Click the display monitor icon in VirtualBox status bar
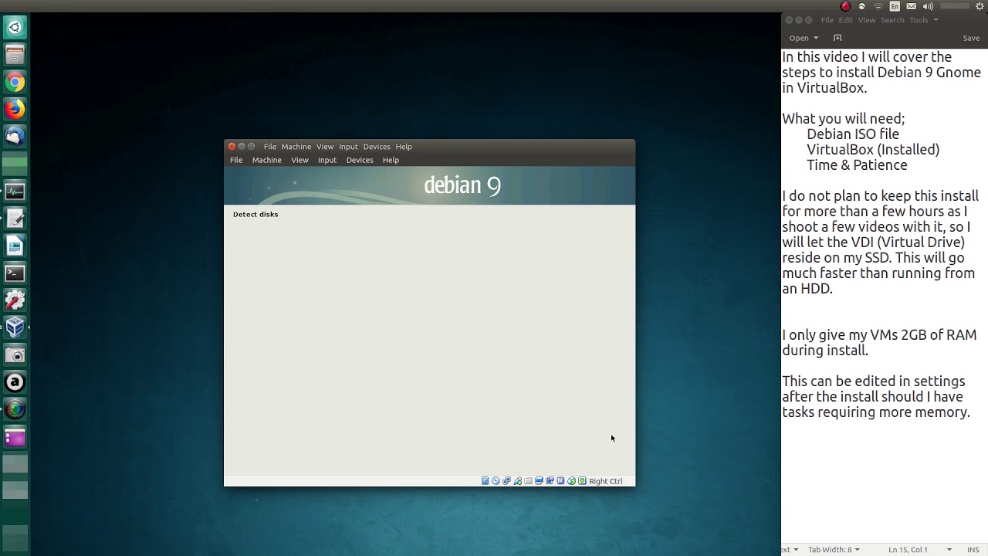The width and height of the screenshot is (988, 556). click(x=539, y=481)
